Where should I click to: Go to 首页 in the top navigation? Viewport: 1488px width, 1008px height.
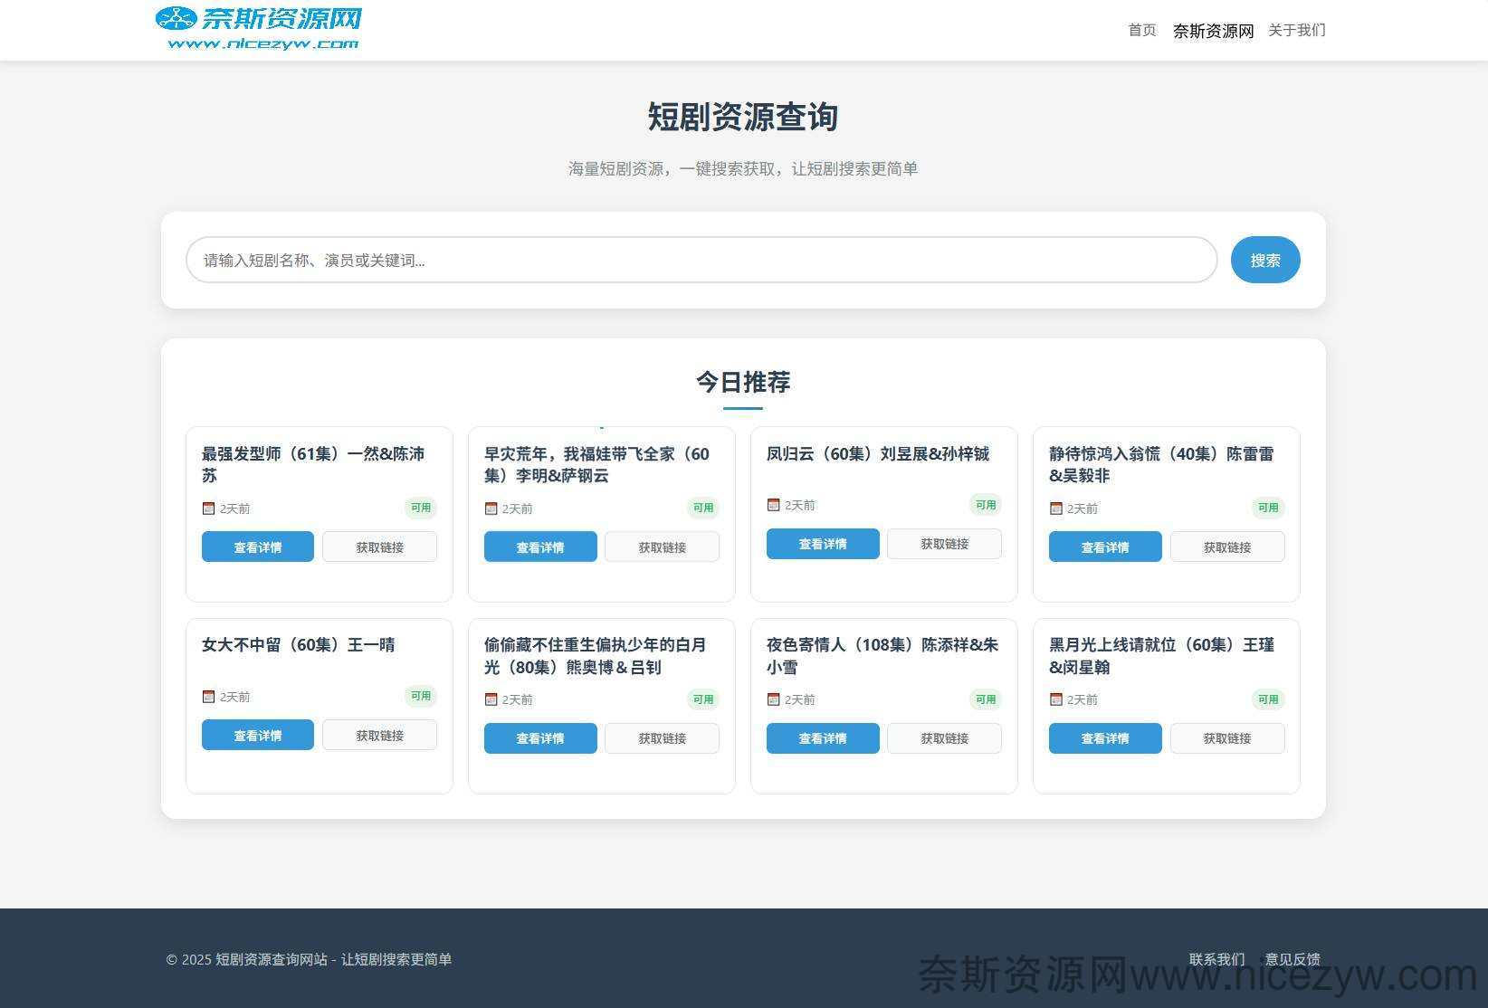click(1141, 30)
